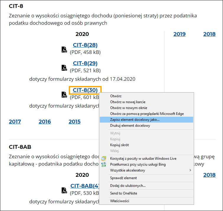The height and width of the screenshot is (211, 223).
Task: Open the CIT-8(28) PDF link
Action: click(x=85, y=45)
